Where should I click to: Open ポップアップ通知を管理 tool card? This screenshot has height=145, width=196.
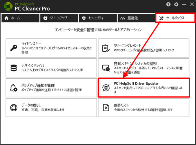point(51,88)
